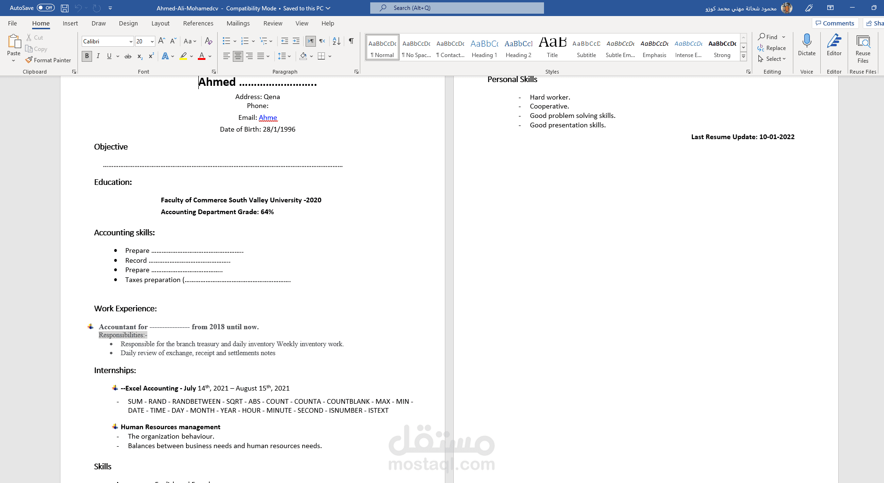Open the Paste options arrow
This screenshot has width=884, height=483.
[14, 61]
